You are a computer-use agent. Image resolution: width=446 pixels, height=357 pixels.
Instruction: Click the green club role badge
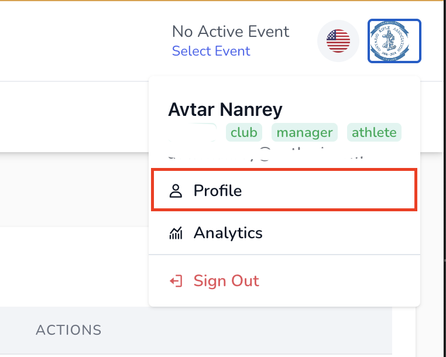(243, 132)
